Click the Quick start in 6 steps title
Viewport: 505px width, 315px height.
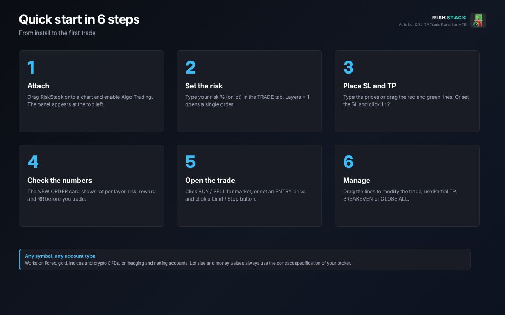click(79, 19)
